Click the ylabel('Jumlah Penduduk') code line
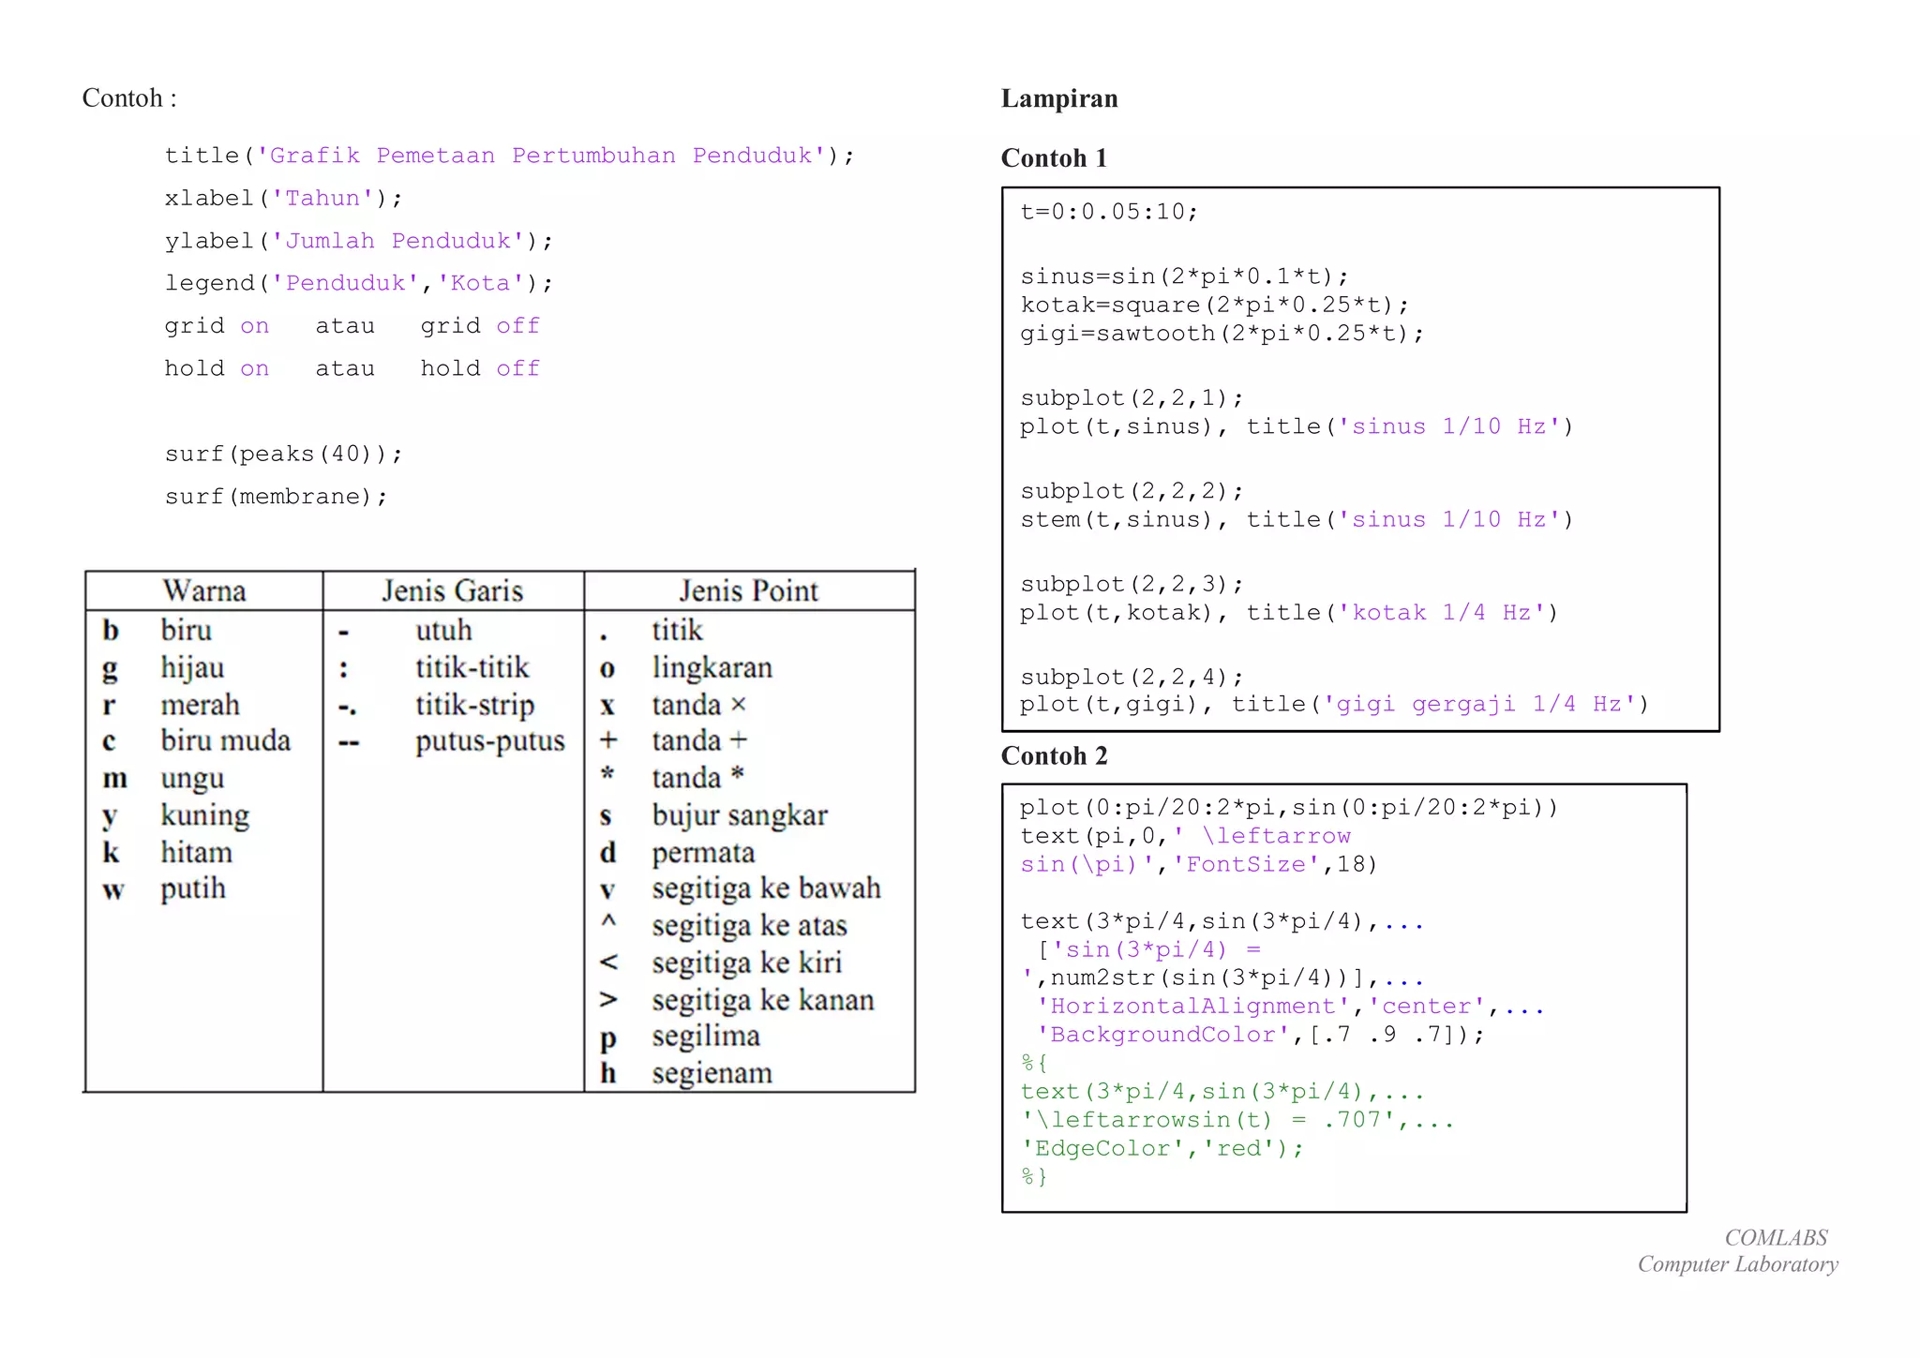1920x1358 pixels. 359,241
